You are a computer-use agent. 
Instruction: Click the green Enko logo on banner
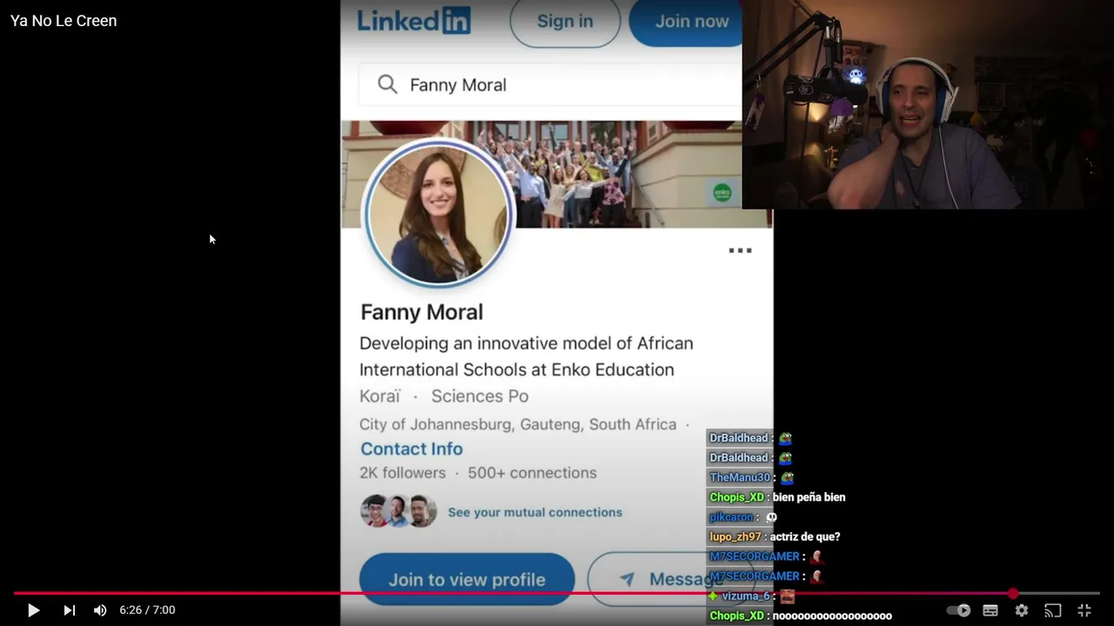pyautogui.click(x=722, y=193)
